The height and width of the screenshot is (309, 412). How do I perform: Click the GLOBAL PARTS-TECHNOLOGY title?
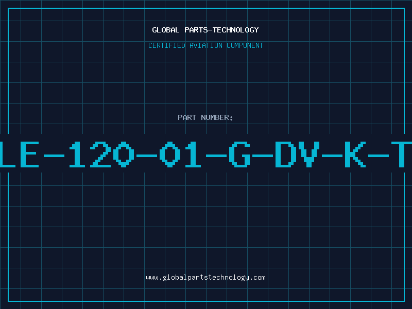pyautogui.click(x=205, y=30)
